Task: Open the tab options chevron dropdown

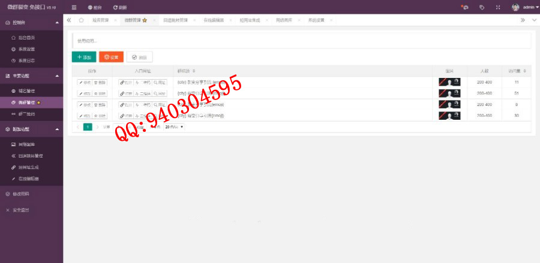Action: click(x=534, y=20)
